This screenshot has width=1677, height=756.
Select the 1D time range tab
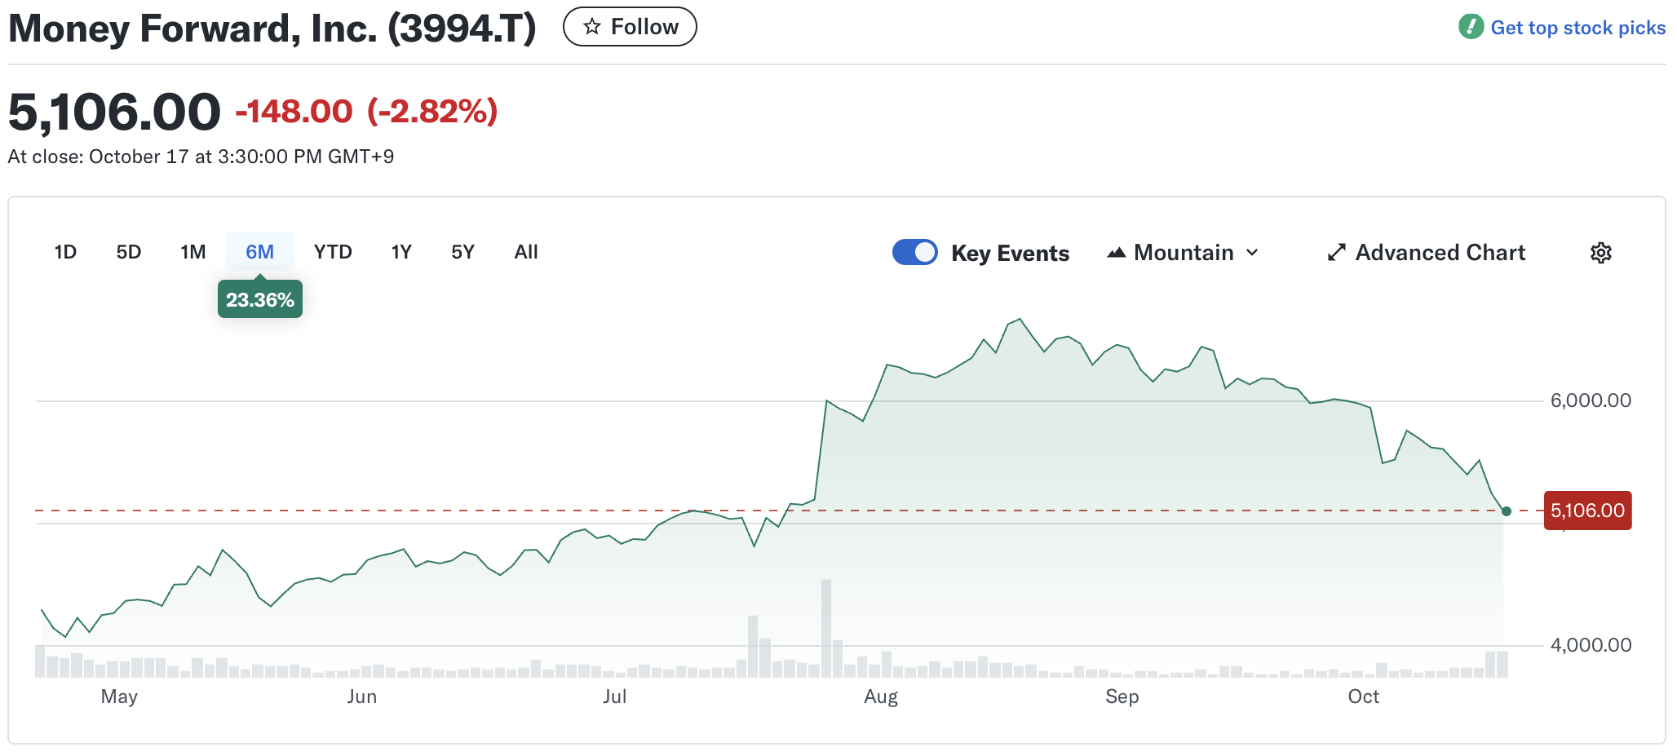coord(65,252)
